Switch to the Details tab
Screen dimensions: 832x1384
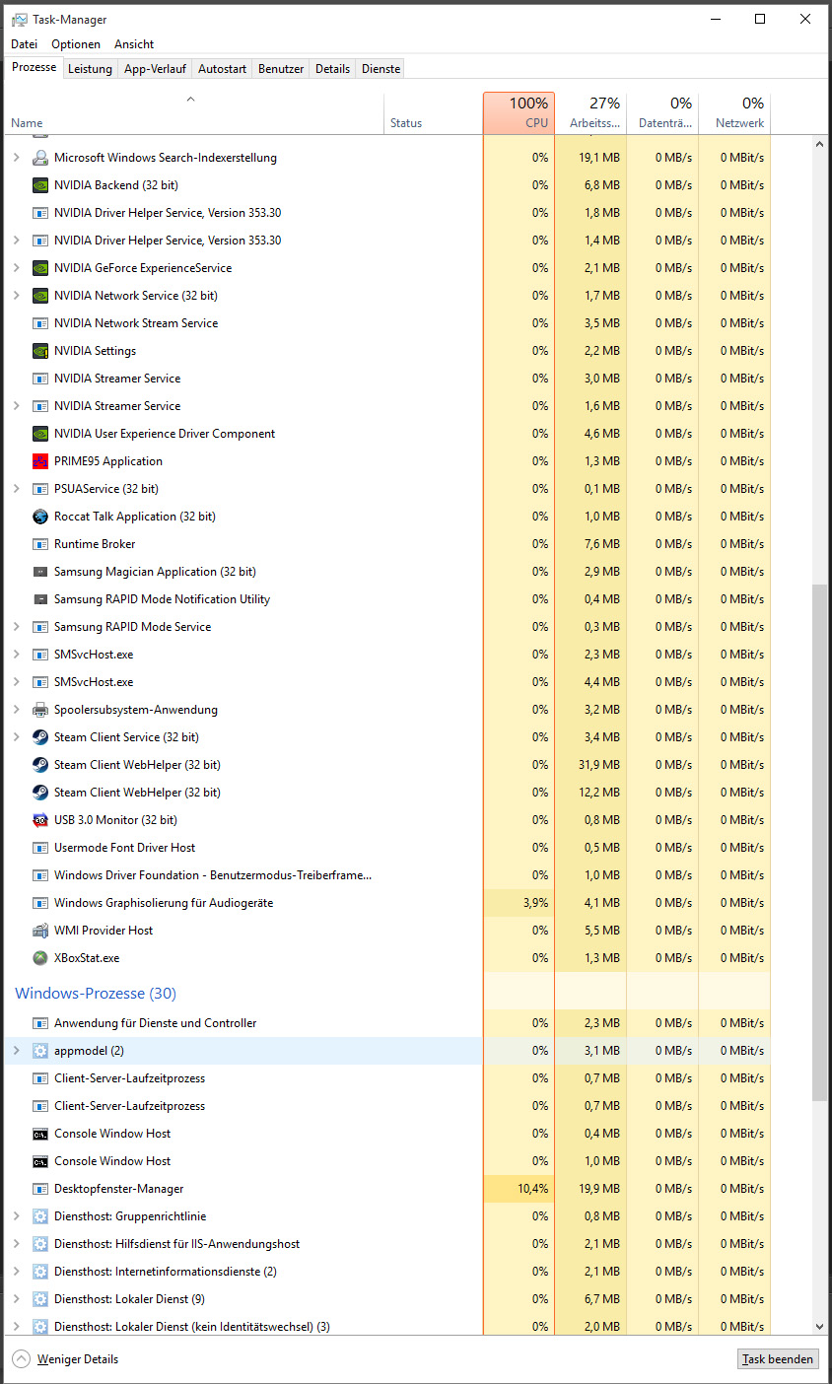332,69
